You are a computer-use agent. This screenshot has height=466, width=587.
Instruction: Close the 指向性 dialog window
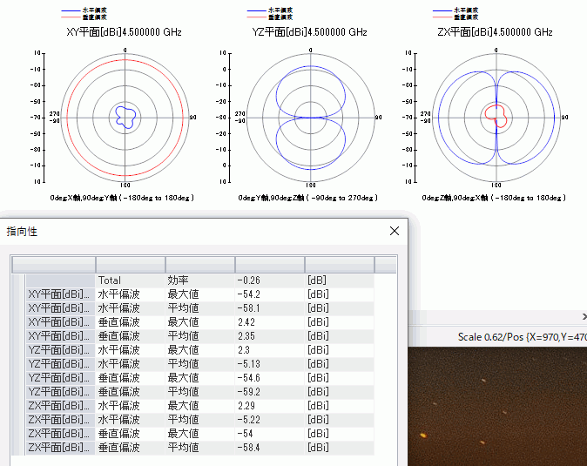pos(395,231)
